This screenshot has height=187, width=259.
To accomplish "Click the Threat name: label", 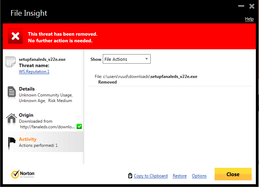I will click(x=34, y=66).
